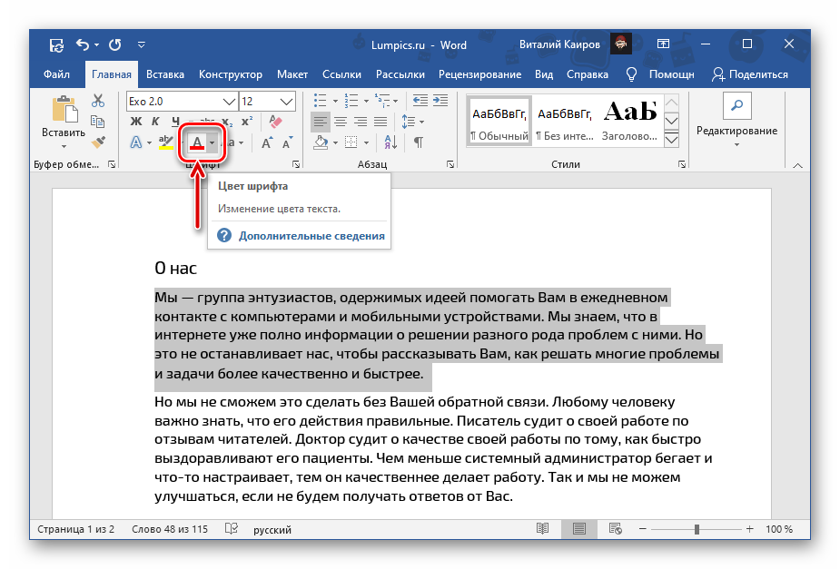The image size is (840, 569).
Task: Apply the Заголово... heading style
Action: tap(630, 120)
